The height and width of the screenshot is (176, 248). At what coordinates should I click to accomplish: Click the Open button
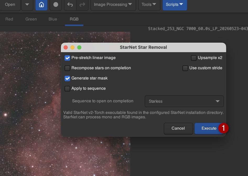(x=10, y=4)
